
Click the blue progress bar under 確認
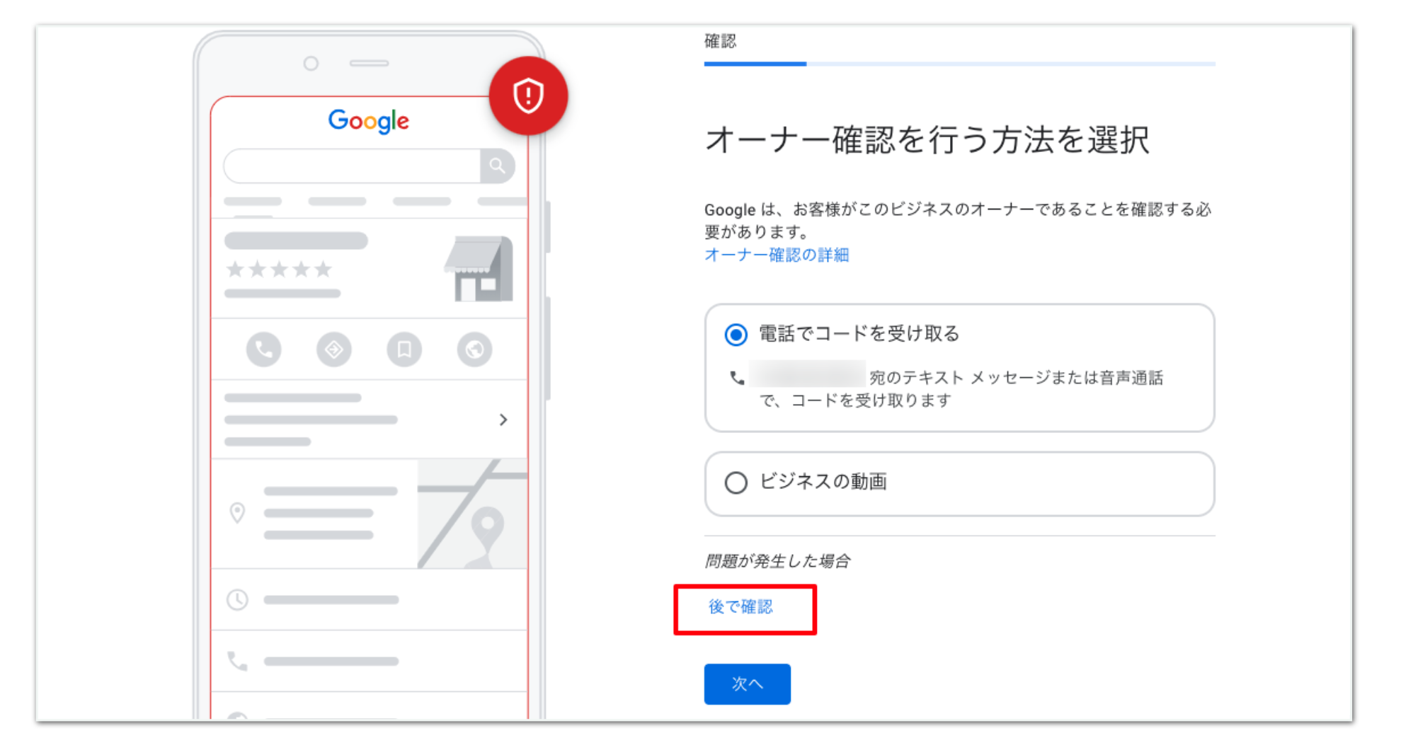[x=755, y=64]
